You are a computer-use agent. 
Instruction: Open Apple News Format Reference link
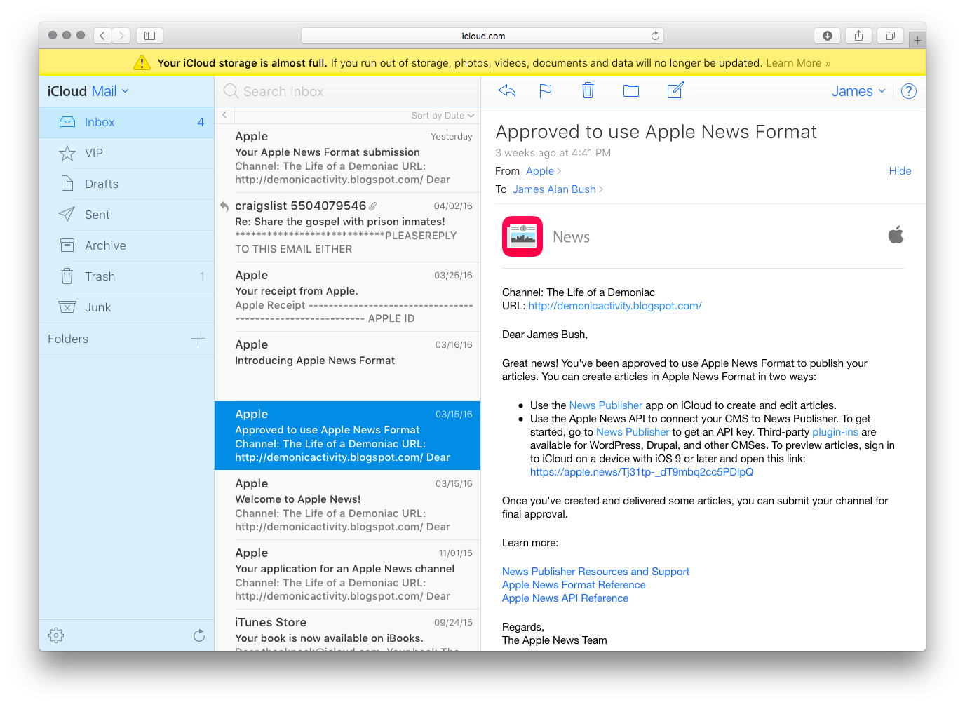pyautogui.click(x=574, y=585)
